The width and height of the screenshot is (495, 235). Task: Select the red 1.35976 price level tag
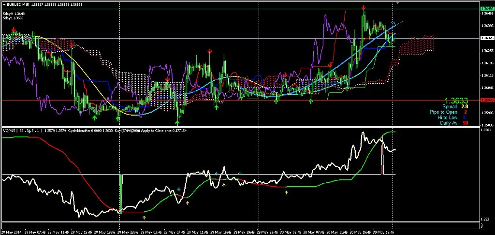click(x=487, y=100)
